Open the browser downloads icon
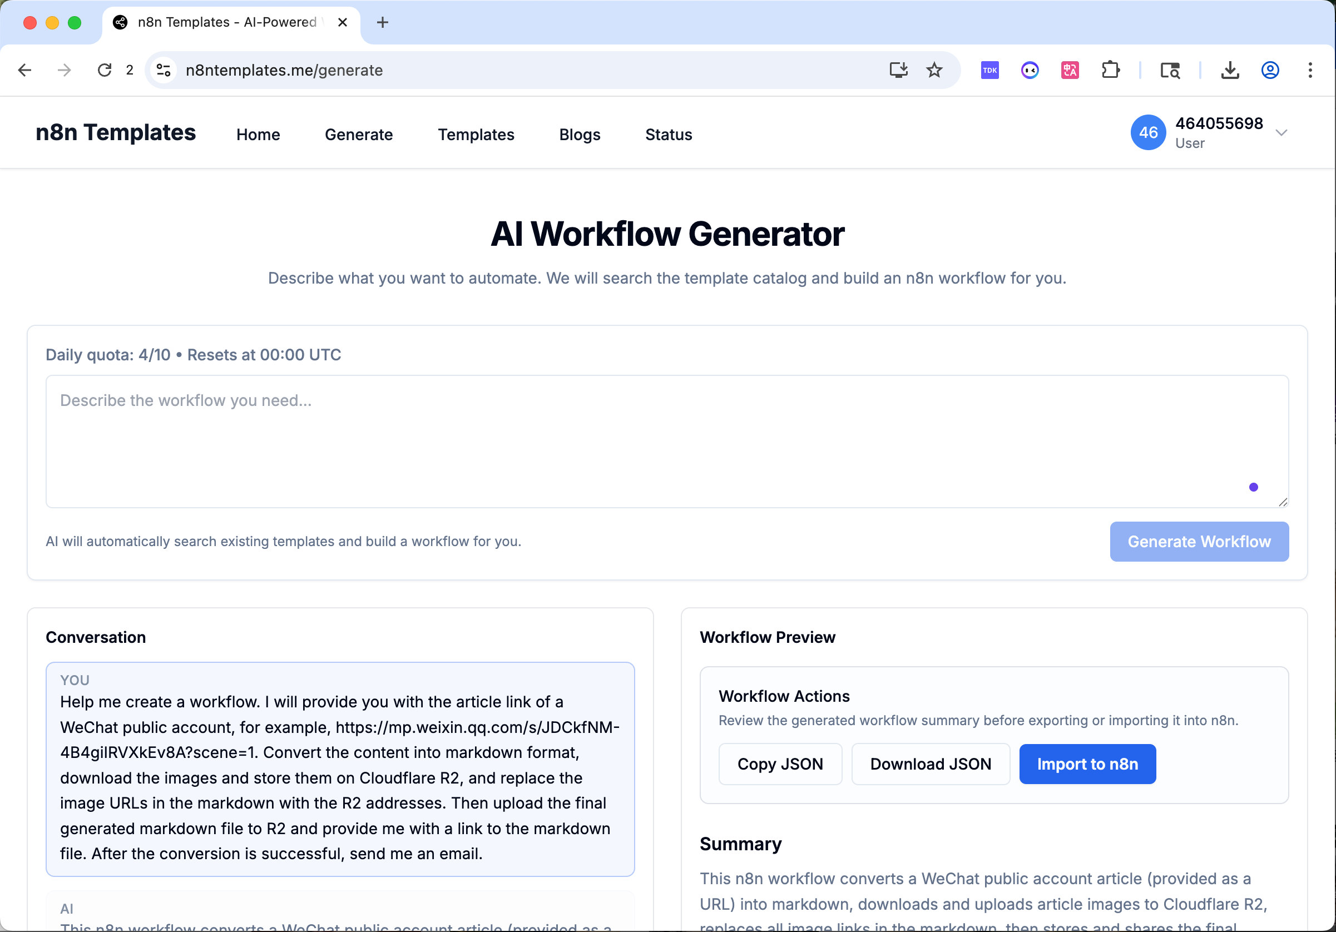The width and height of the screenshot is (1336, 932). coord(1230,71)
